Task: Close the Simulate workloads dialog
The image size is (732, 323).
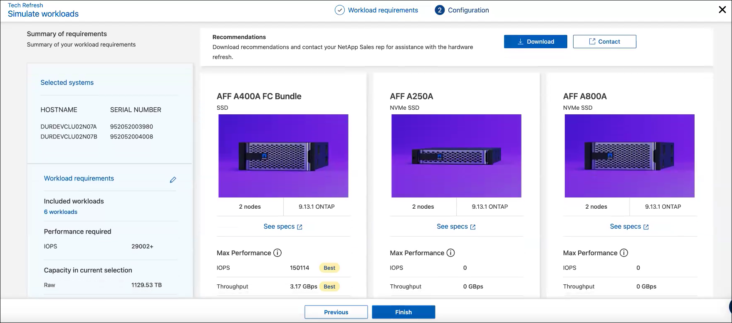Action: pos(722,10)
